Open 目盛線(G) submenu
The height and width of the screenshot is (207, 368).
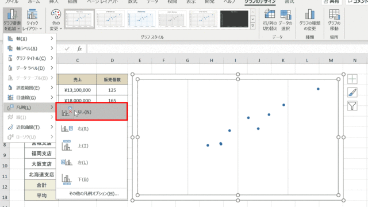click(x=30, y=98)
